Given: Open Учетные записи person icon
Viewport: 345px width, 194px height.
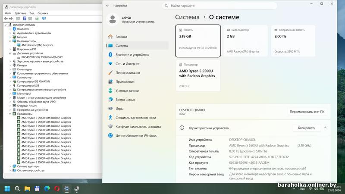Looking at the screenshot, I should point(110,91).
